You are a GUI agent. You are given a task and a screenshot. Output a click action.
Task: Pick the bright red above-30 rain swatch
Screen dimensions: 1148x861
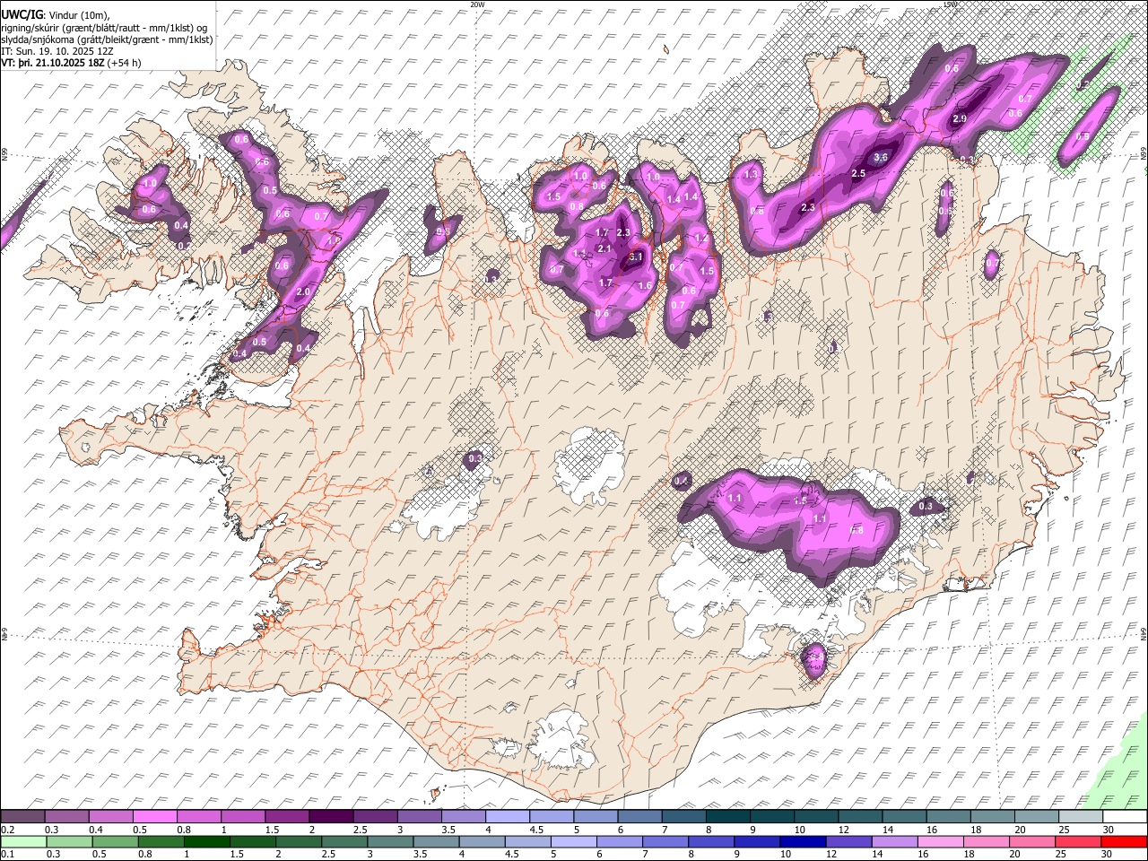click(x=1126, y=841)
